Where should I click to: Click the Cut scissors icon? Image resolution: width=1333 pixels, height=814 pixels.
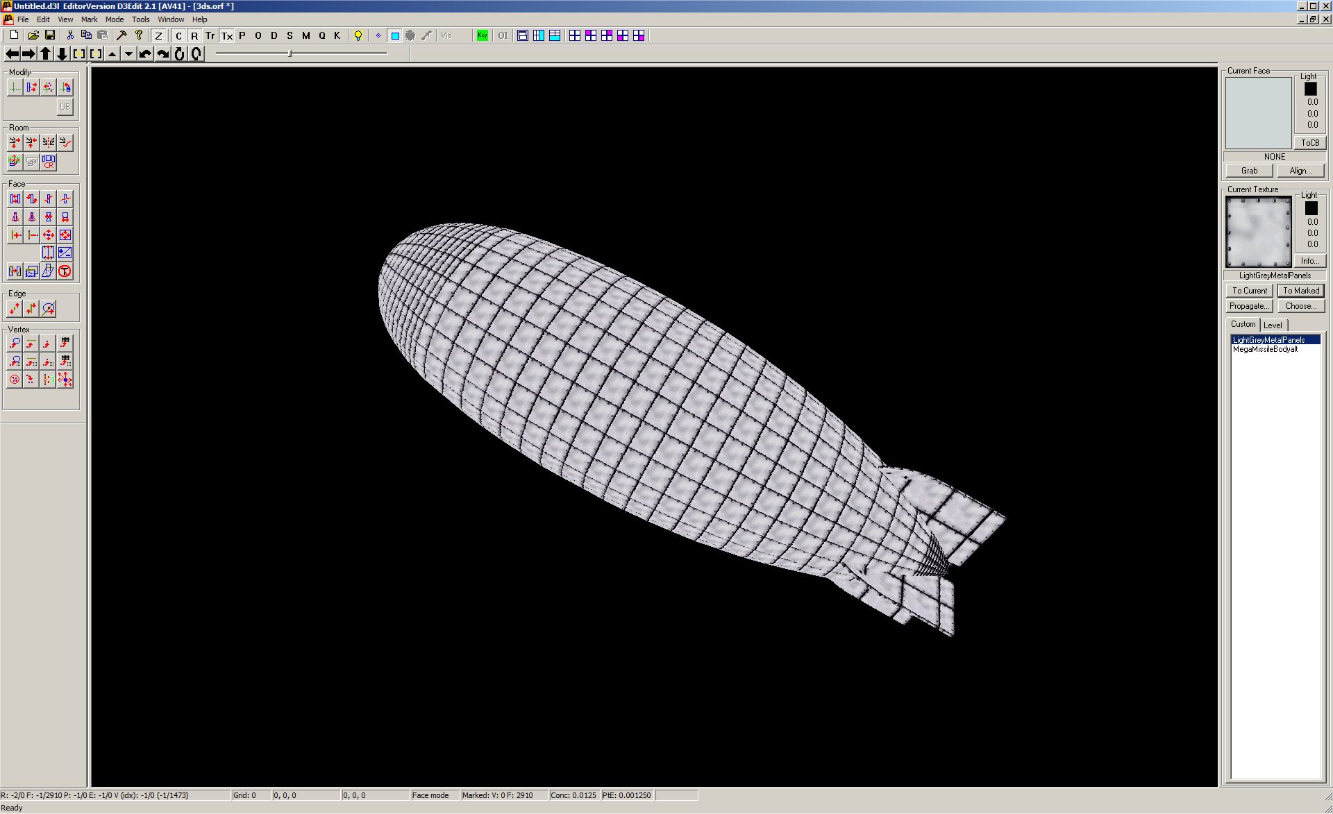tap(70, 35)
